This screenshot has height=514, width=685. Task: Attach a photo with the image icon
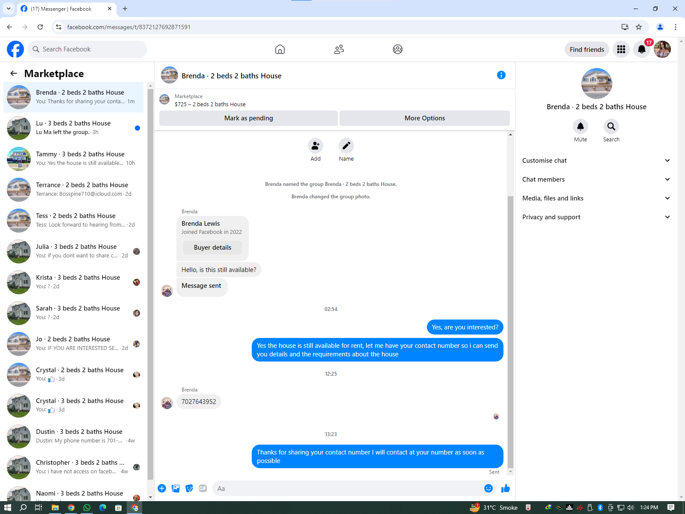pos(176,488)
